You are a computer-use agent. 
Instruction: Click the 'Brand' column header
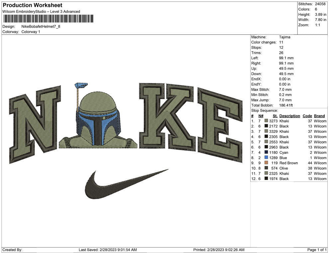point(319,116)
